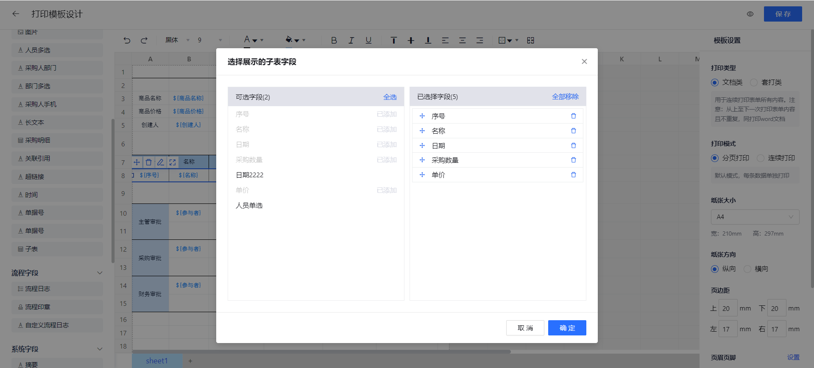Remove 单价 with trash icon
Viewport: 814px width, 368px height.
coord(574,175)
